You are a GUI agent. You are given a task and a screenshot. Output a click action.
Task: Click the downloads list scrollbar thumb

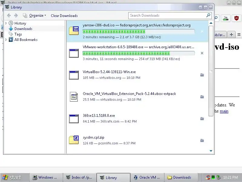point(211,71)
